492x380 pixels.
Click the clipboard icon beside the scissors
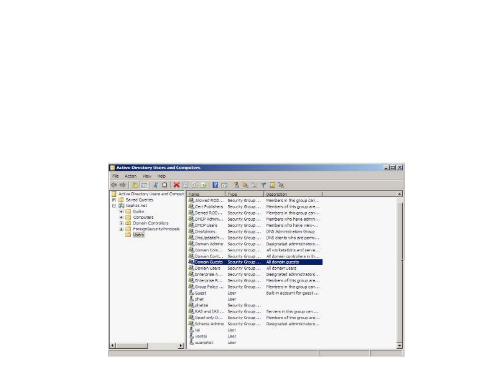click(165, 185)
